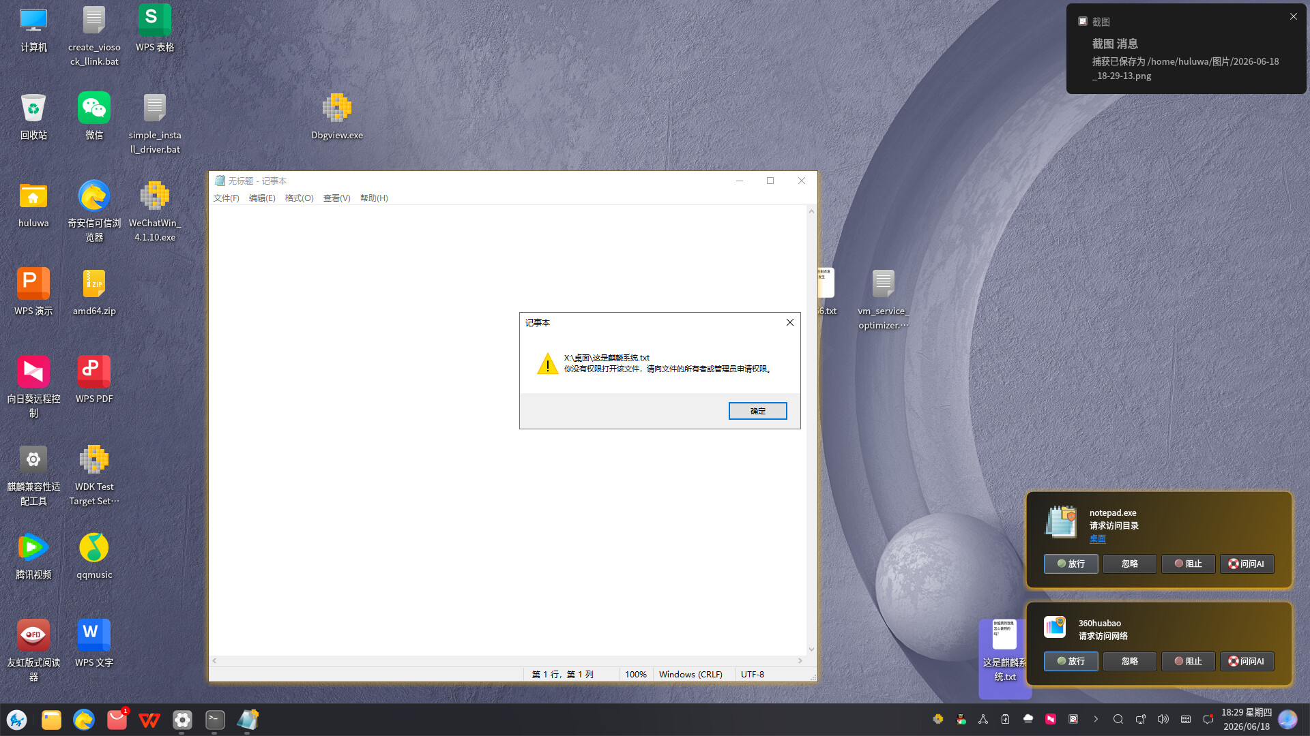This screenshot has width=1310, height=736.
Task: Select vm_service_optimizer file on desktop
Action: [x=884, y=299]
